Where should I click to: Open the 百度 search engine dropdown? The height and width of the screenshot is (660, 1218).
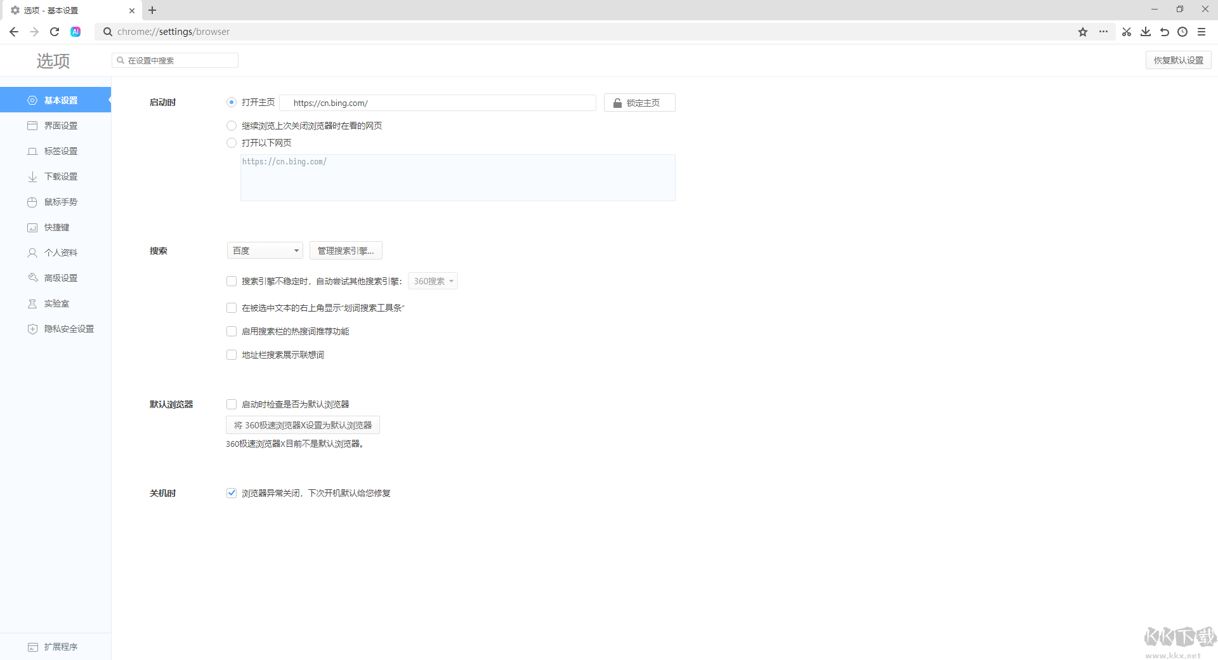(x=265, y=251)
